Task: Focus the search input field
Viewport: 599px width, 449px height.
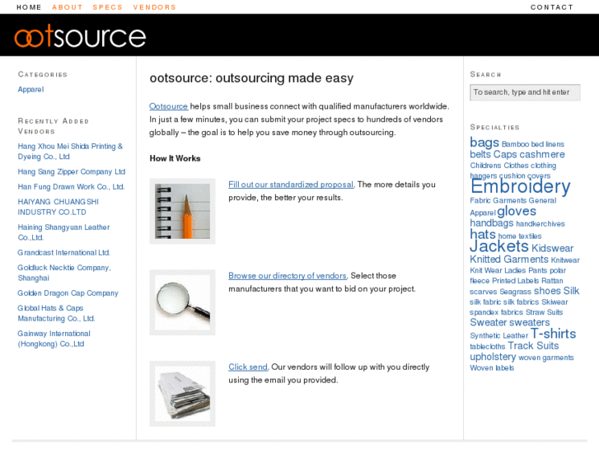Action: point(525,92)
